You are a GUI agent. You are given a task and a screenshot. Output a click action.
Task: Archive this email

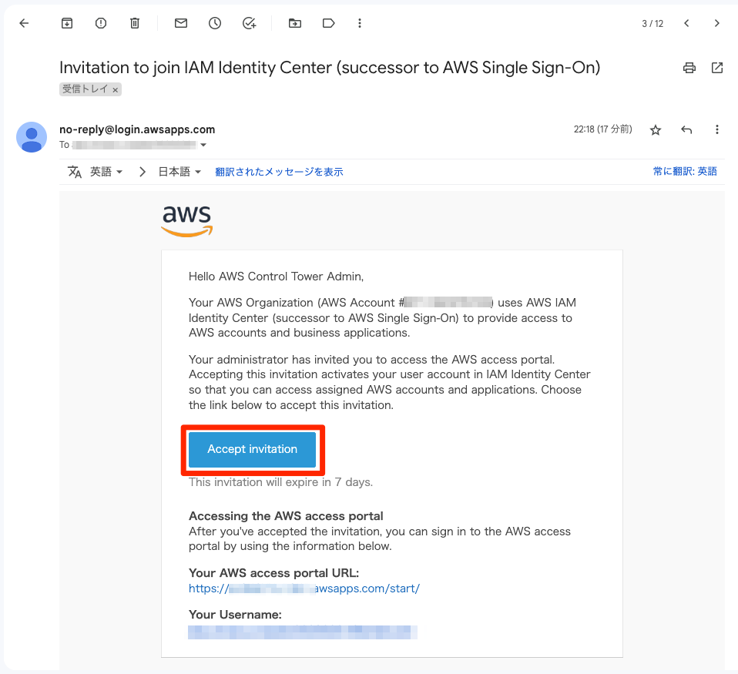pos(67,23)
